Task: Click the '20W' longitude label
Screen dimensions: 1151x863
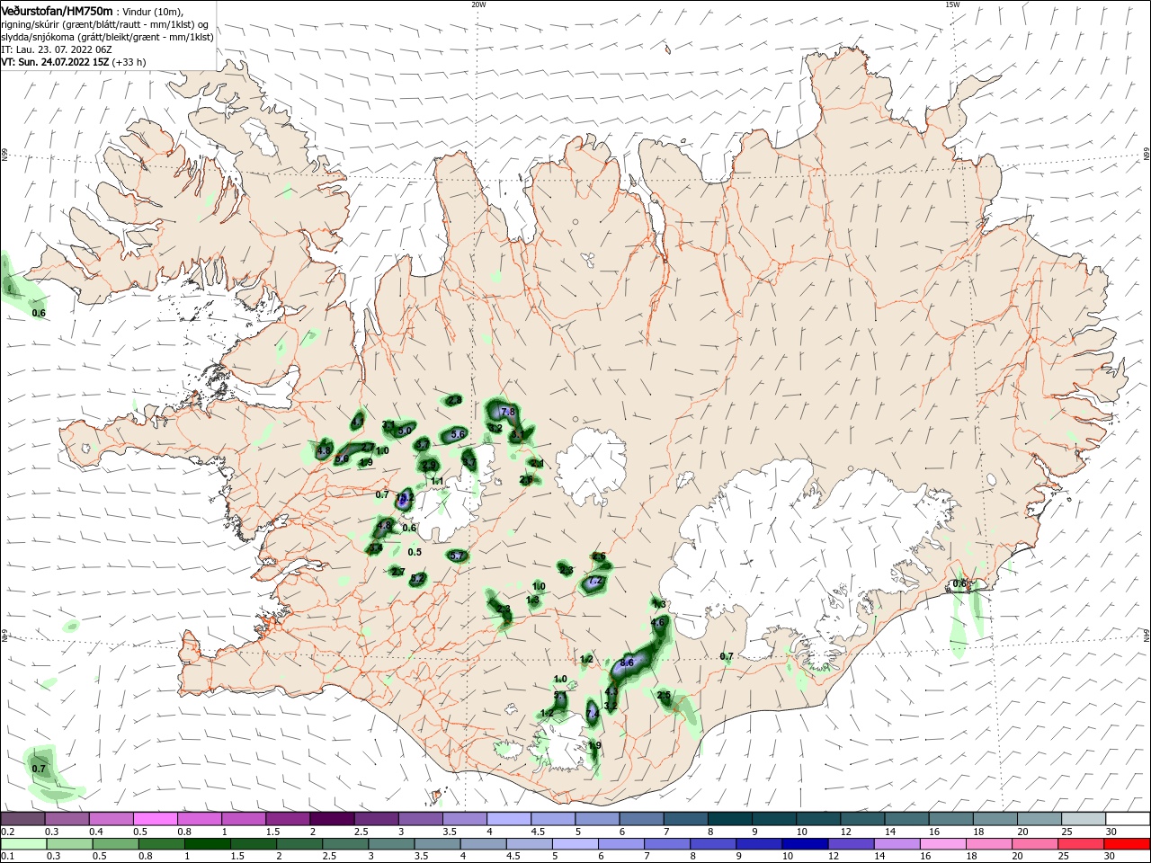Action: 478,4
